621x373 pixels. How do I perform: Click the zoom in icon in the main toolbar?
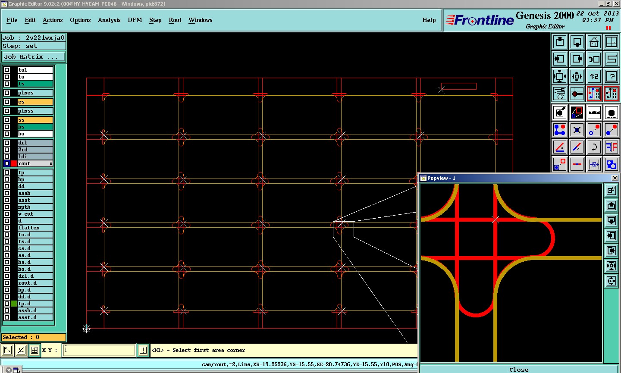(560, 76)
